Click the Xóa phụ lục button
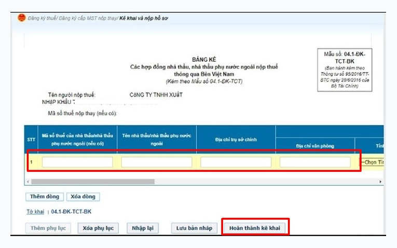 point(98,228)
